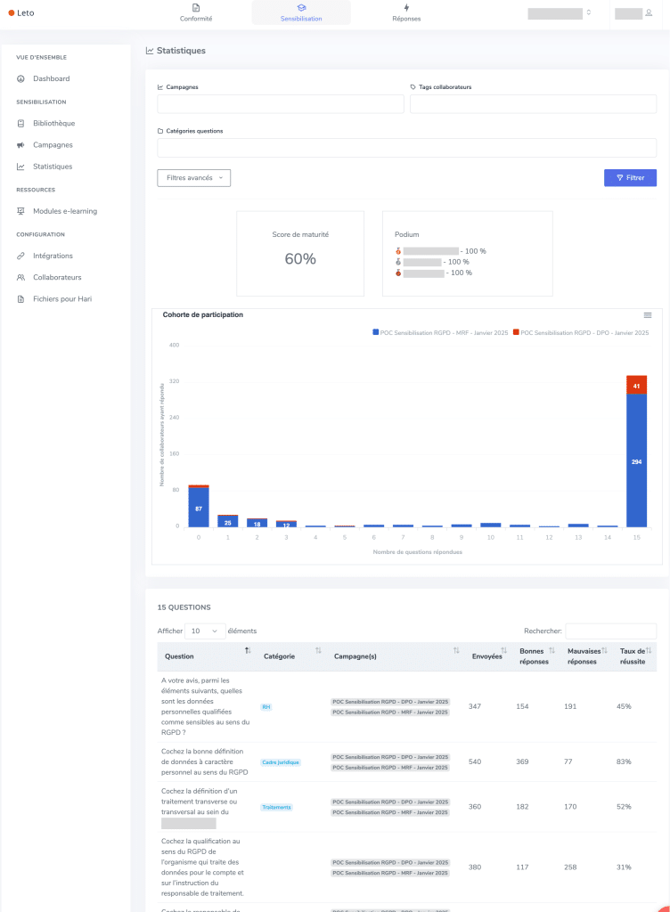Open Statistiques in the sidebar
Viewport: 670px width, 912px height.
point(53,167)
